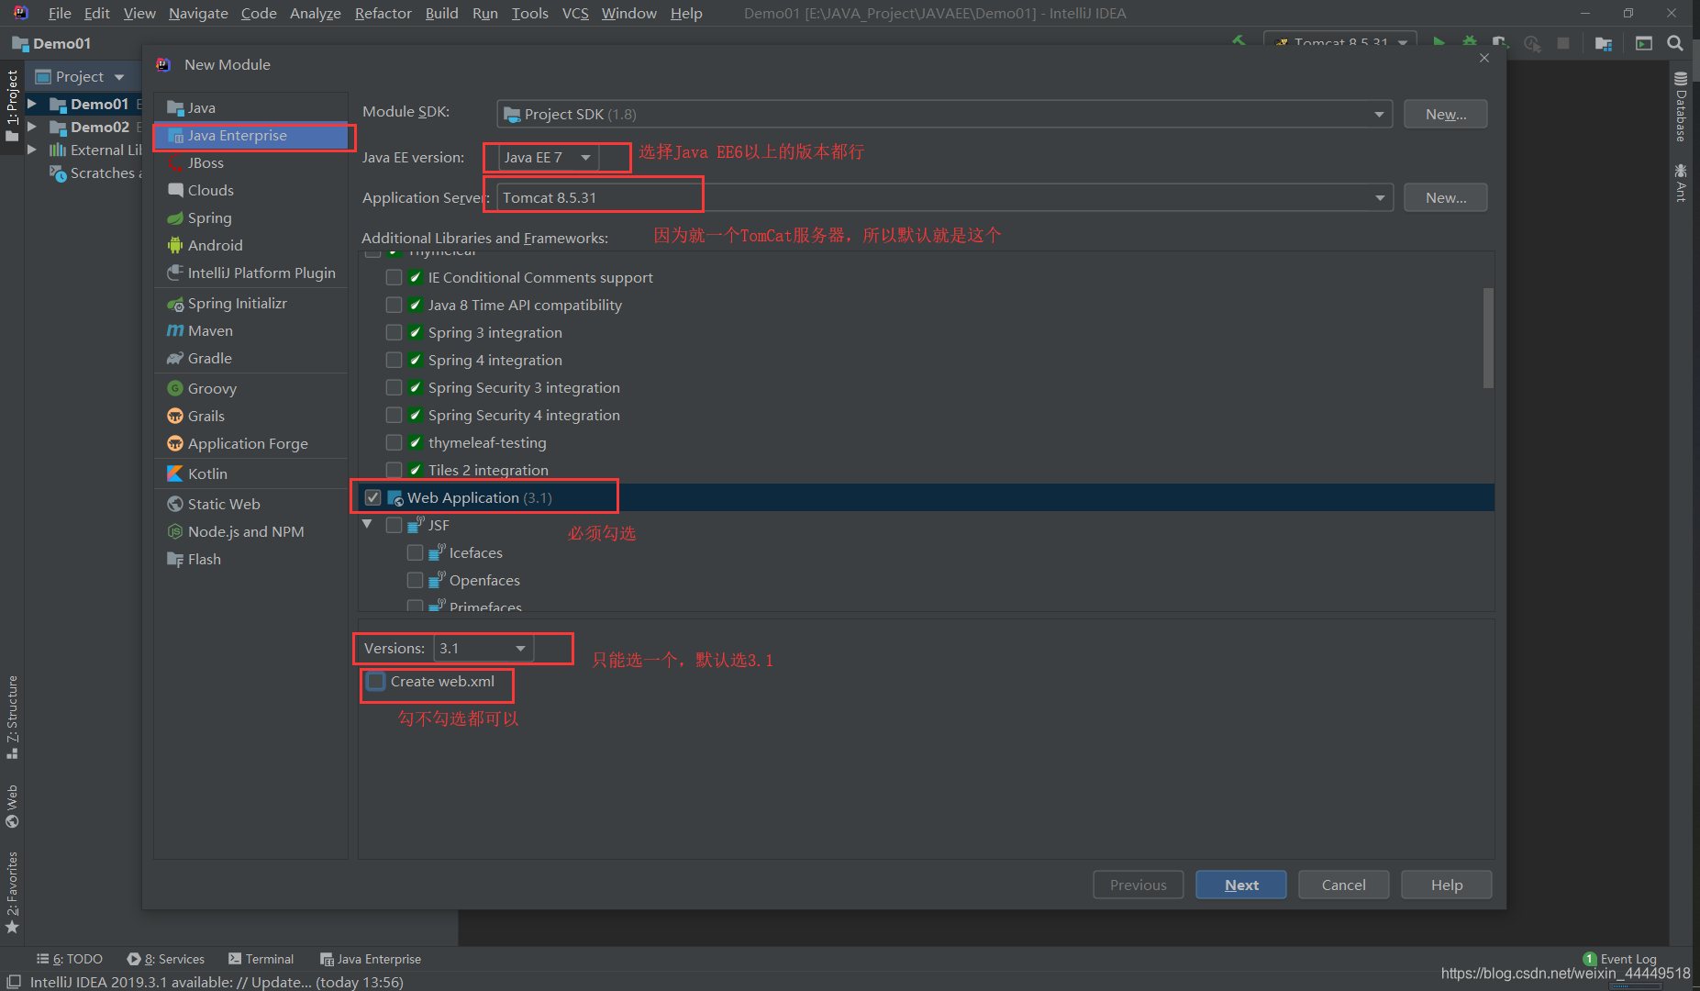
Task: Open the TODO tool window tab
Action: click(x=70, y=959)
